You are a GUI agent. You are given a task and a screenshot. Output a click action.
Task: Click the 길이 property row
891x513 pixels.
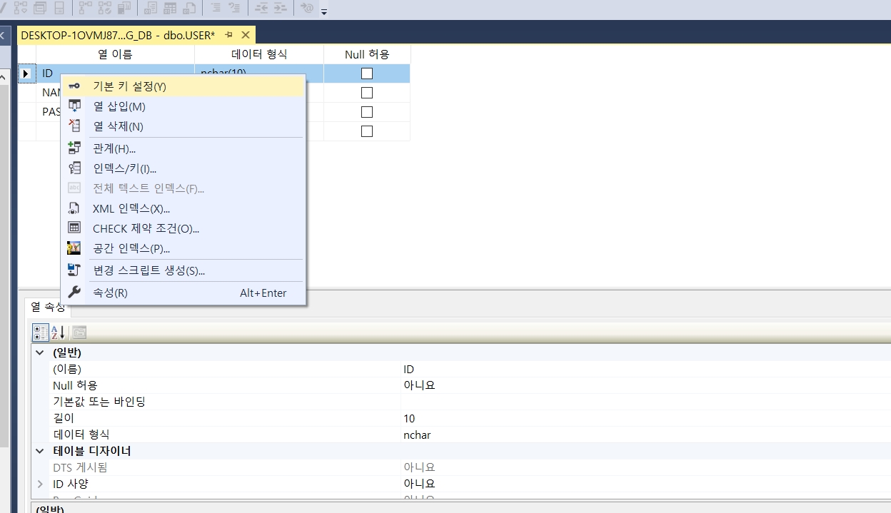pos(461,418)
